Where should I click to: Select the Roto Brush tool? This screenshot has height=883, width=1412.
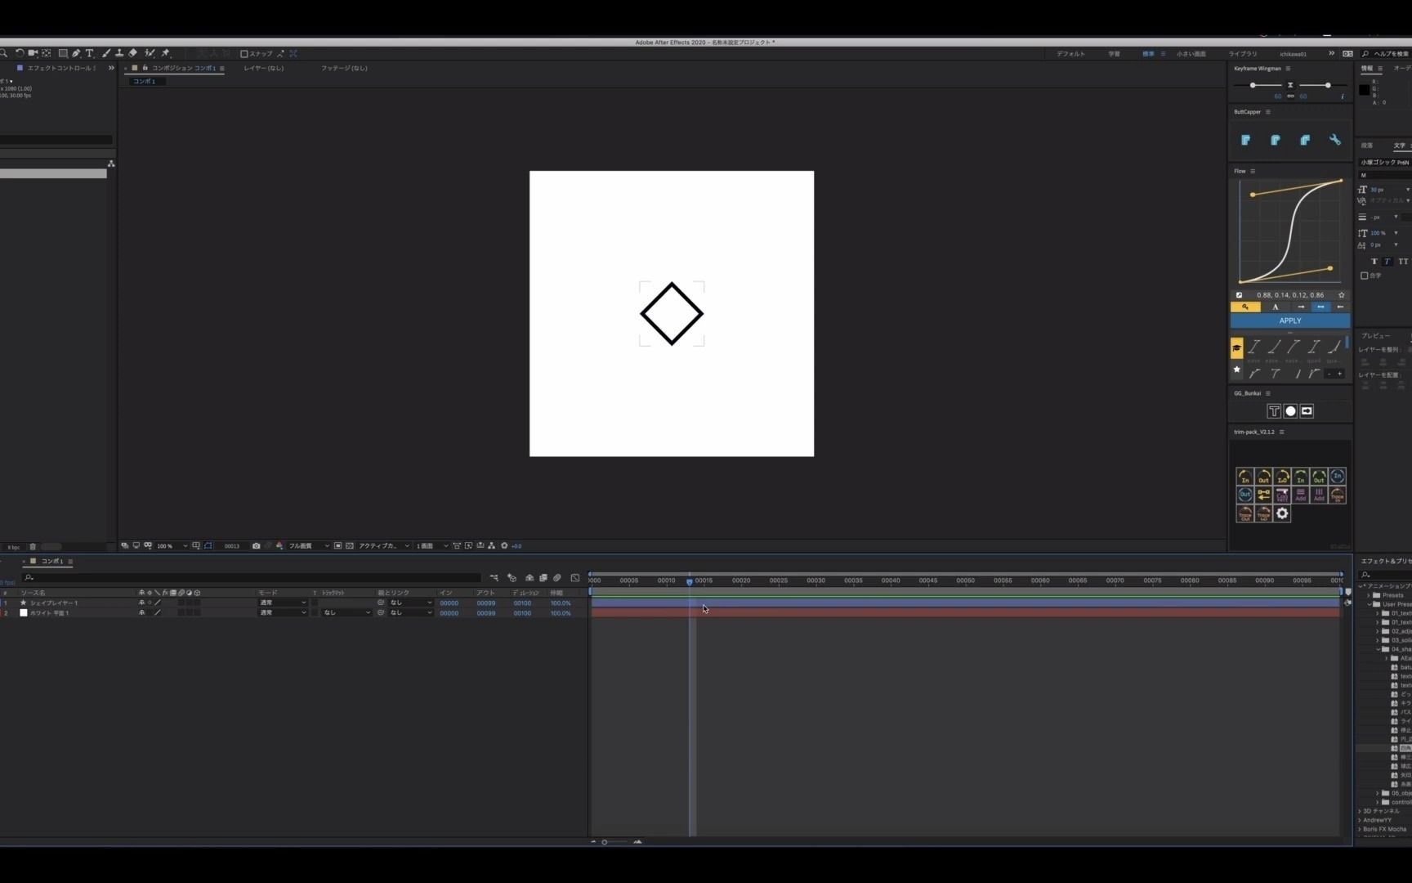tap(150, 53)
